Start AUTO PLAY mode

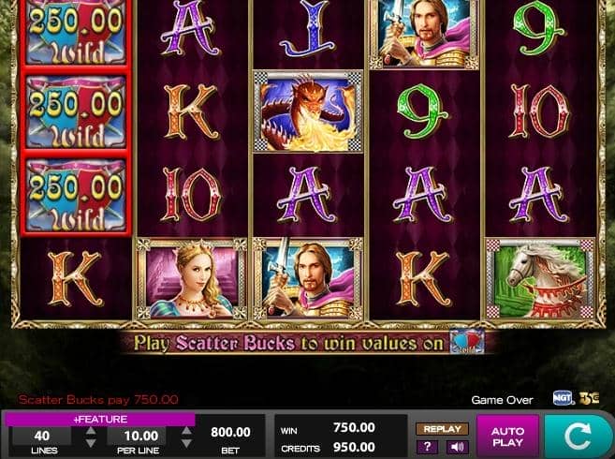pos(507,437)
